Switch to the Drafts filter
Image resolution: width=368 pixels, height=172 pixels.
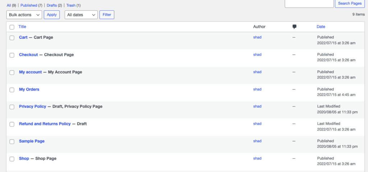coord(52,5)
